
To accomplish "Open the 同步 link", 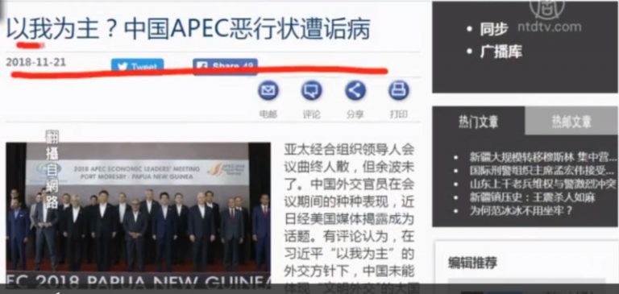I will [493, 30].
